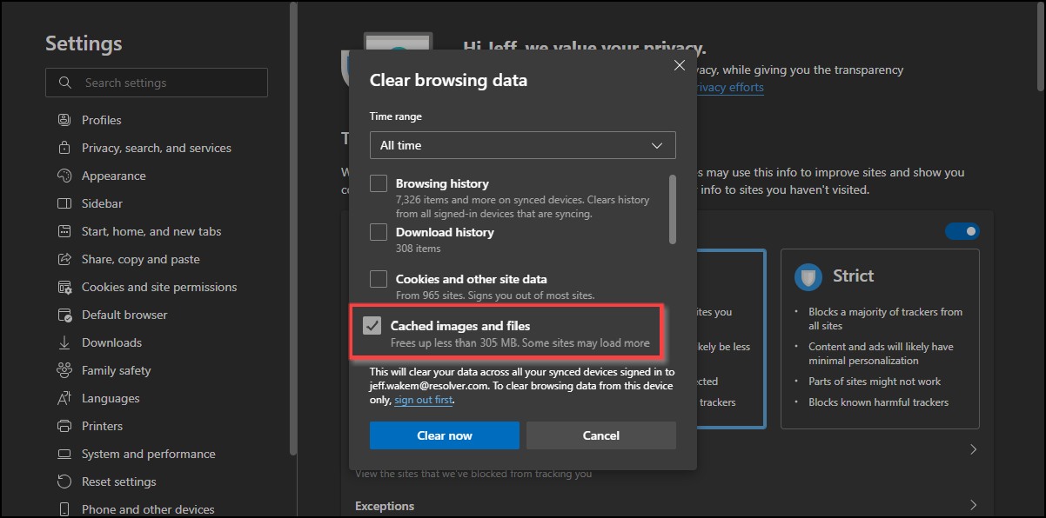Click the Printers icon in Settings
The image size is (1046, 518).
click(x=64, y=426)
